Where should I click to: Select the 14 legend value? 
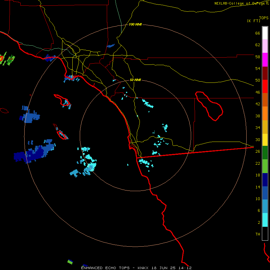pos(258,187)
